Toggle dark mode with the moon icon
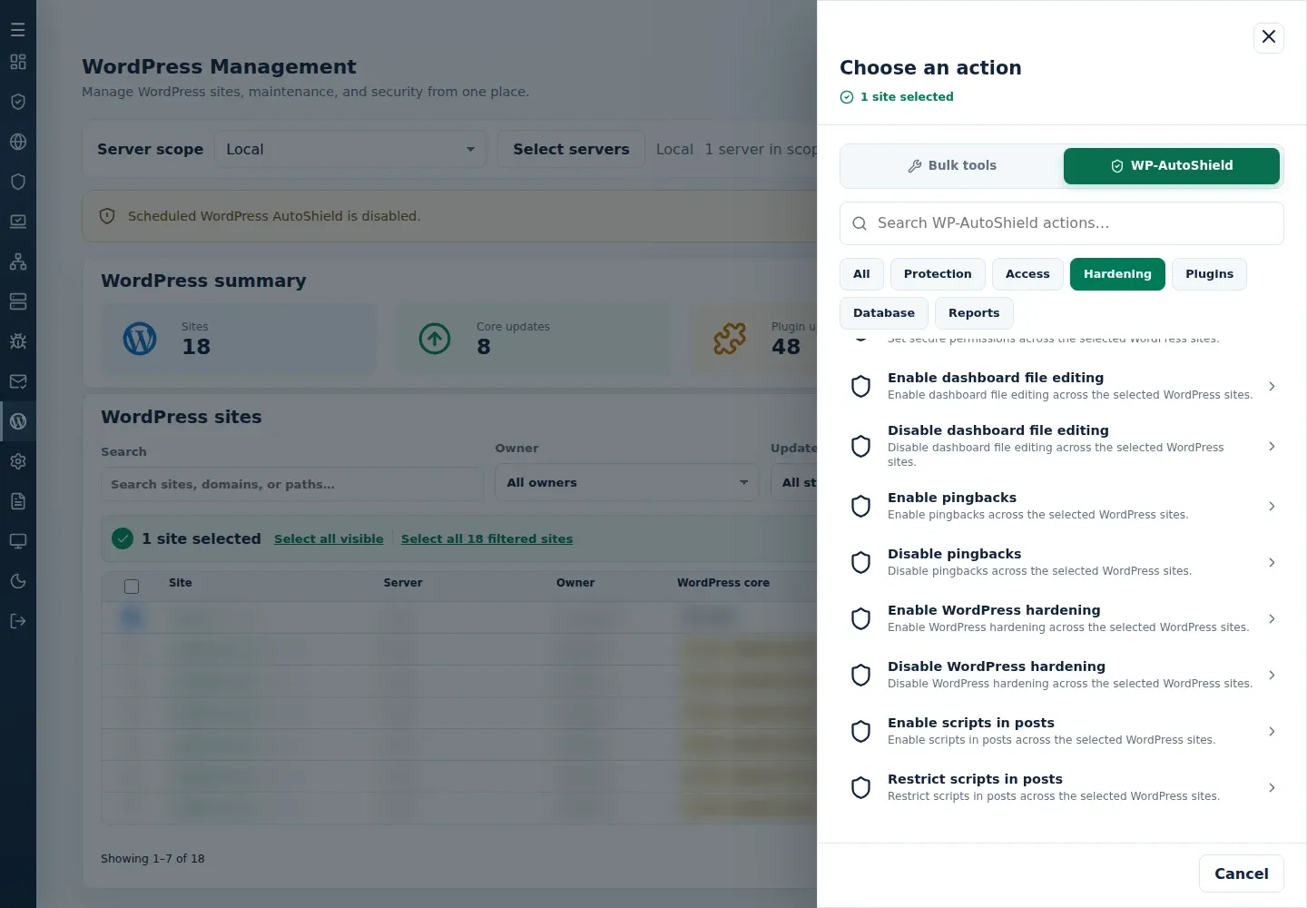Screen dimensions: 1307x908 click(18, 581)
